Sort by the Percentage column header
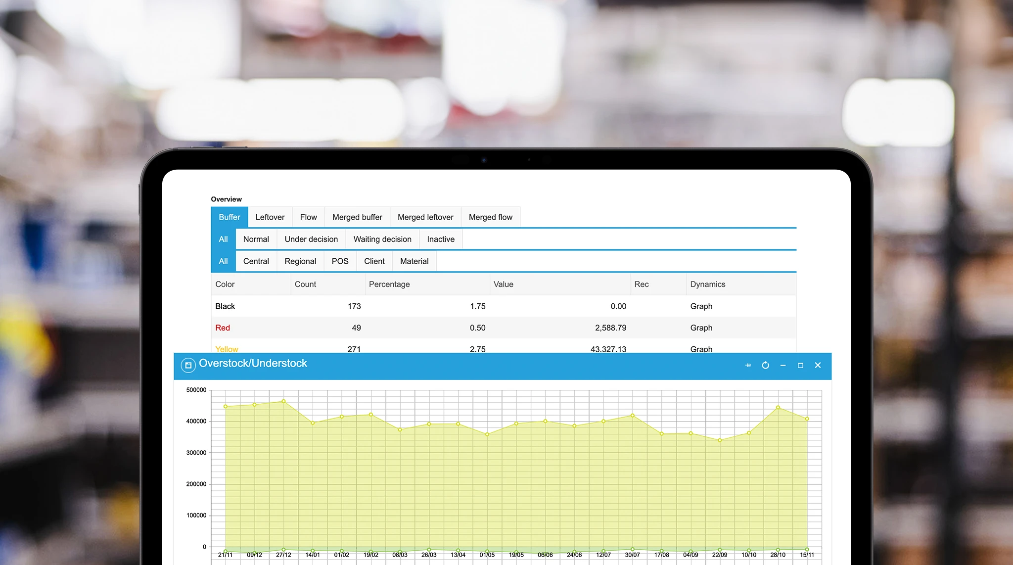This screenshot has height=565, width=1013. point(389,284)
